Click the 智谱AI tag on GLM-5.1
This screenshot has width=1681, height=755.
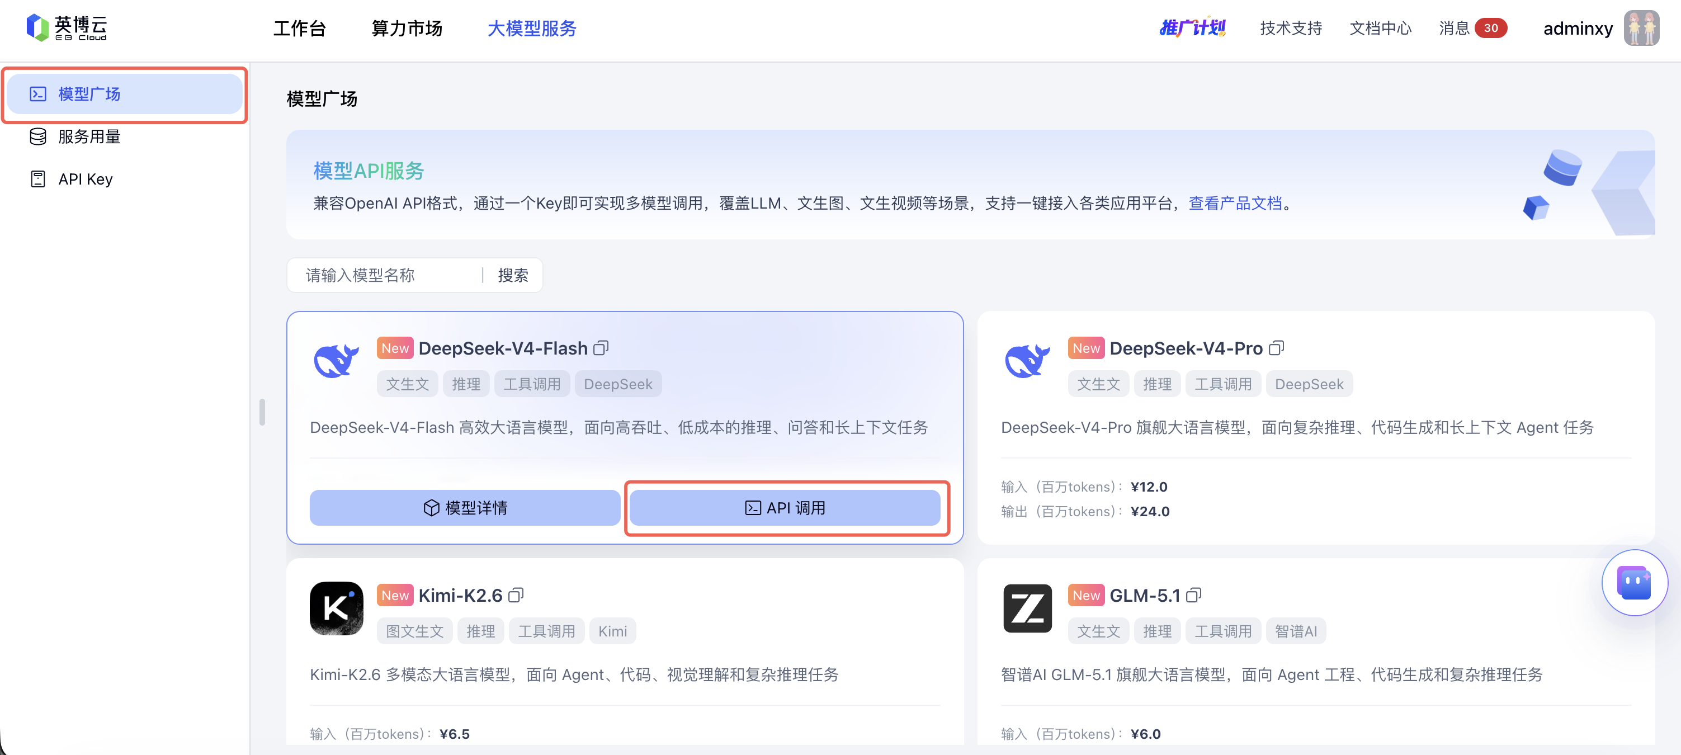[1296, 631]
